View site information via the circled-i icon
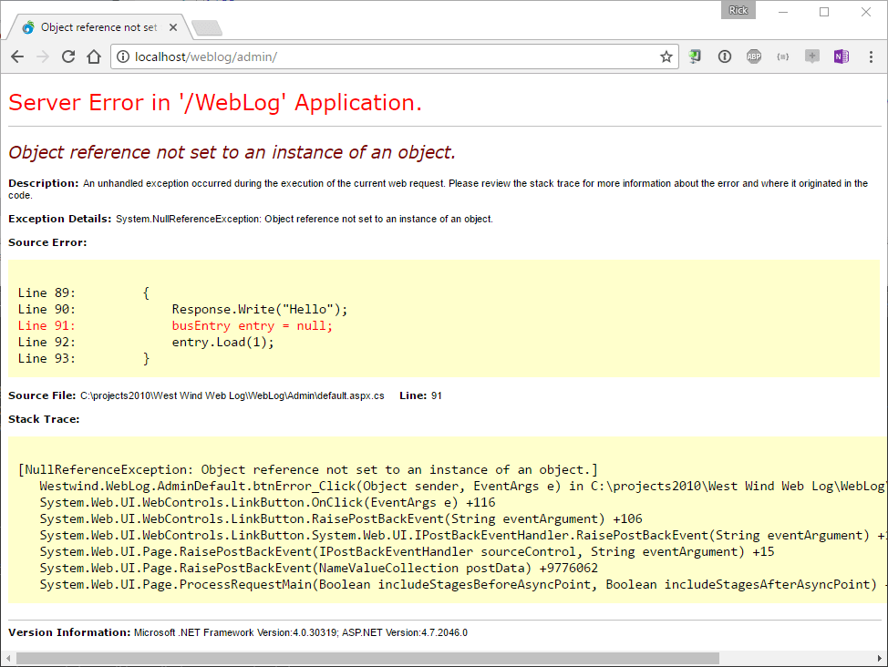 tap(122, 56)
